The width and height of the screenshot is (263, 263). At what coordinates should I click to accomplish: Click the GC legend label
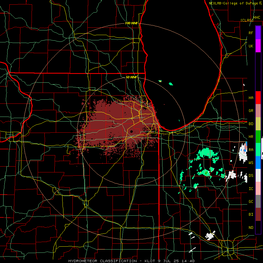point(251,201)
